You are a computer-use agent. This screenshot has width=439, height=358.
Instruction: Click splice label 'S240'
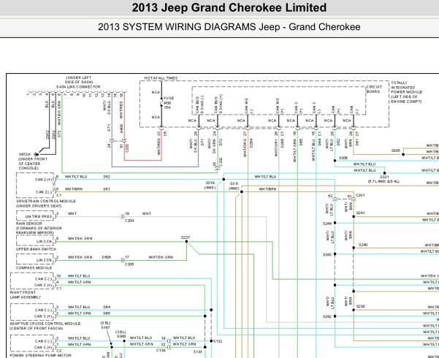363,245
